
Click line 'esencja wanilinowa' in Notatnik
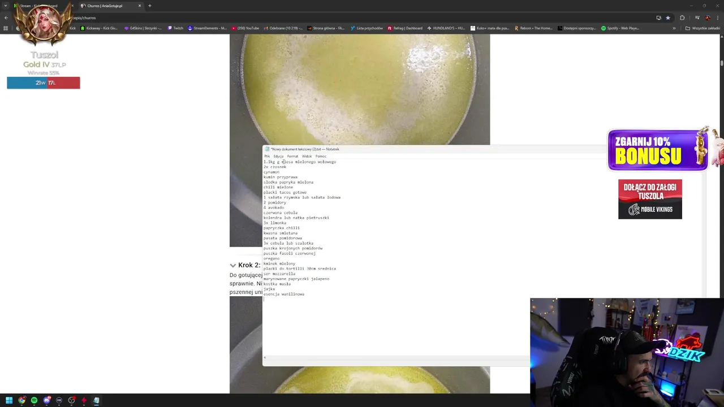[284, 295]
